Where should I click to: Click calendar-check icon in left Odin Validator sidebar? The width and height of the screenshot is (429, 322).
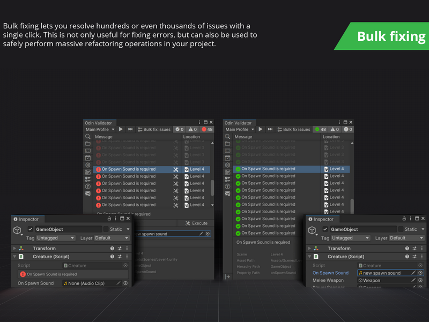(x=87, y=158)
